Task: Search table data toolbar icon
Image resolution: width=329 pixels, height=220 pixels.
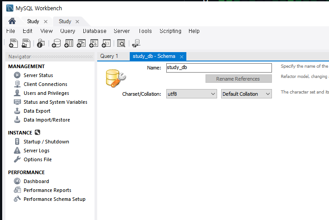Action: pos(121,43)
